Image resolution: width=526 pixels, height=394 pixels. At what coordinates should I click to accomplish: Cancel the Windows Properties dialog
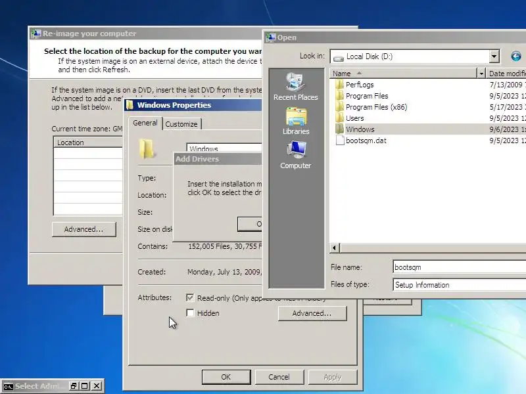pos(279,377)
